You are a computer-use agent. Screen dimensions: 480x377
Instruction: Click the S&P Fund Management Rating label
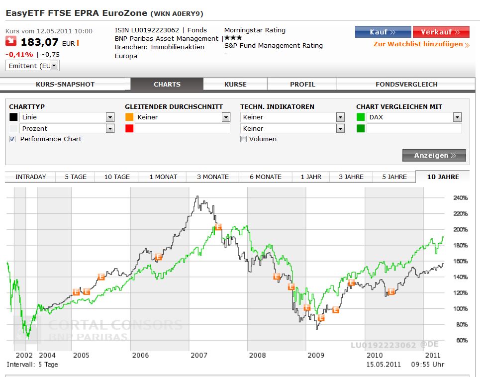[x=274, y=46]
